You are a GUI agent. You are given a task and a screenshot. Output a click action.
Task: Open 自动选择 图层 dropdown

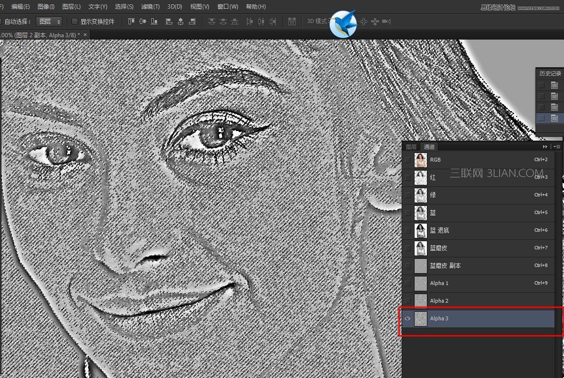pos(49,21)
